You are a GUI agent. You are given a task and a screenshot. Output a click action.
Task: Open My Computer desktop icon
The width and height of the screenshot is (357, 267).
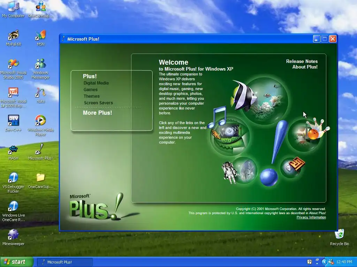pyautogui.click(x=13, y=9)
